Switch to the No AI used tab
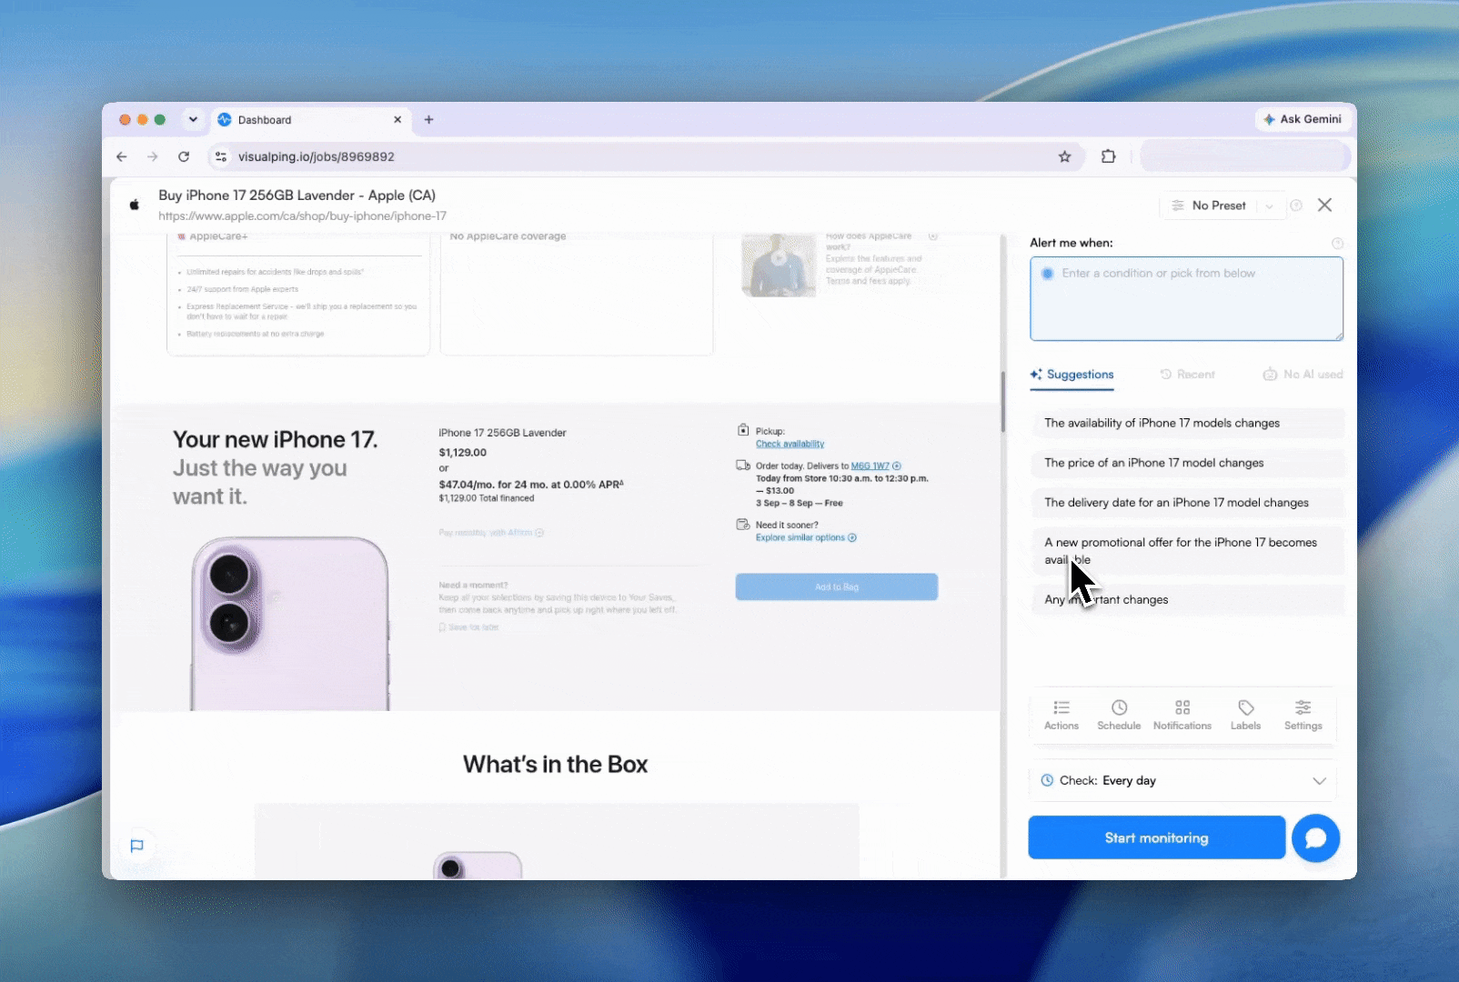Viewport: 1459px width, 982px height. [1303, 375]
